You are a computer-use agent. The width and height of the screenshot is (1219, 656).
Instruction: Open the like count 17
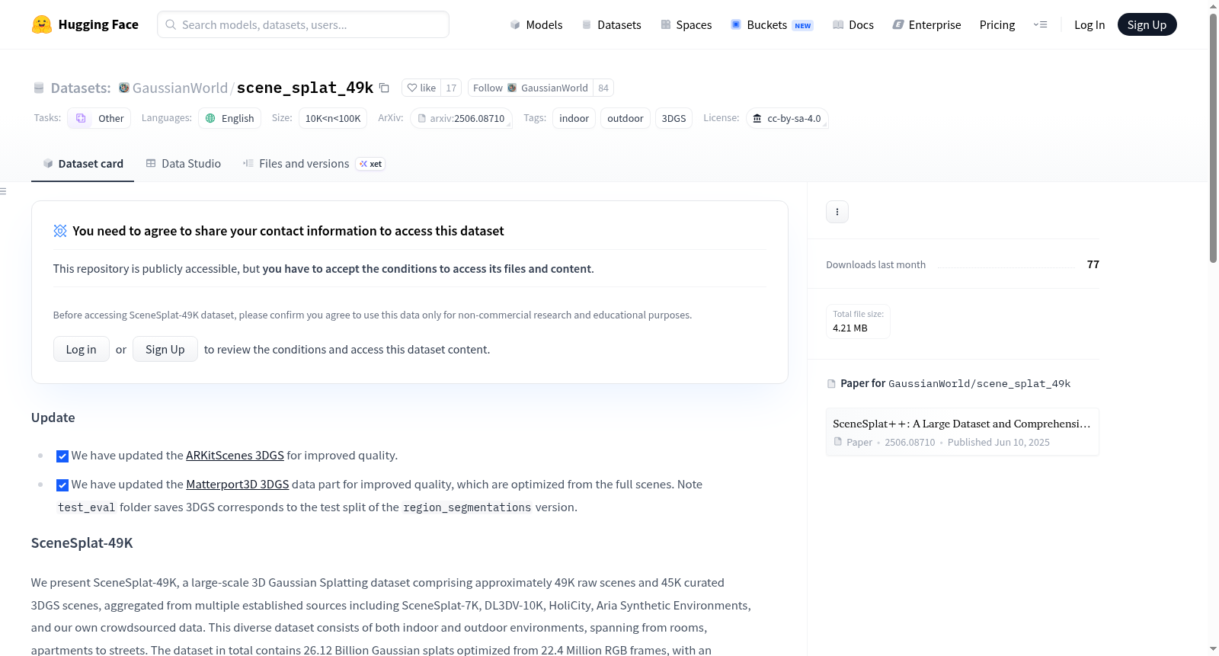click(x=451, y=88)
